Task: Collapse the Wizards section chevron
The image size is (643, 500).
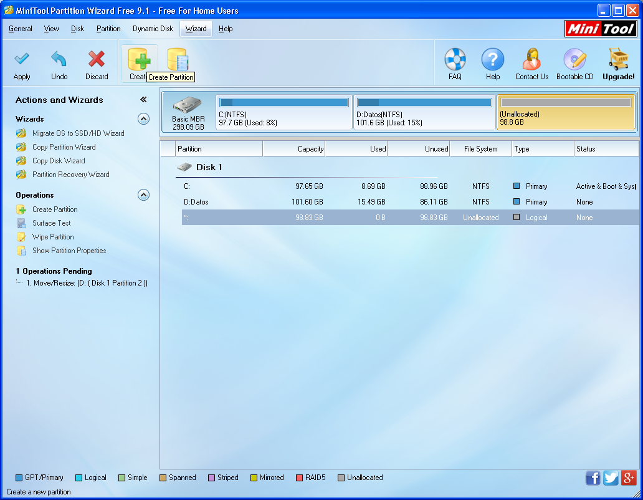Action: point(144,119)
